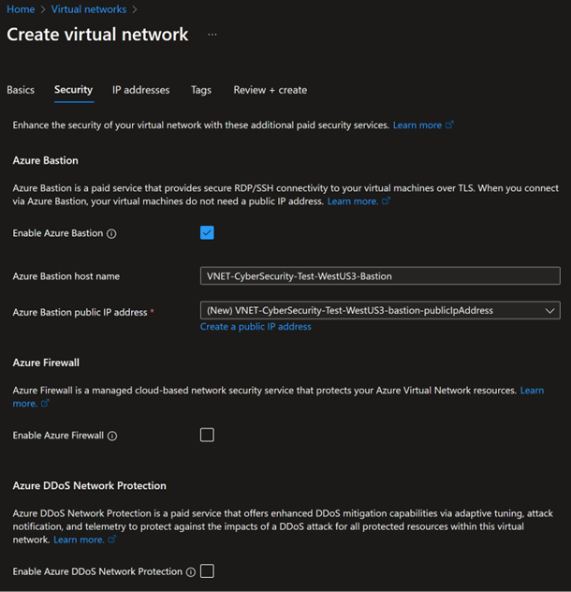This screenshot has width=571, height=592.
Task: Show info tooltip for Enable DDoS Protection
Action: click(191, 572)
